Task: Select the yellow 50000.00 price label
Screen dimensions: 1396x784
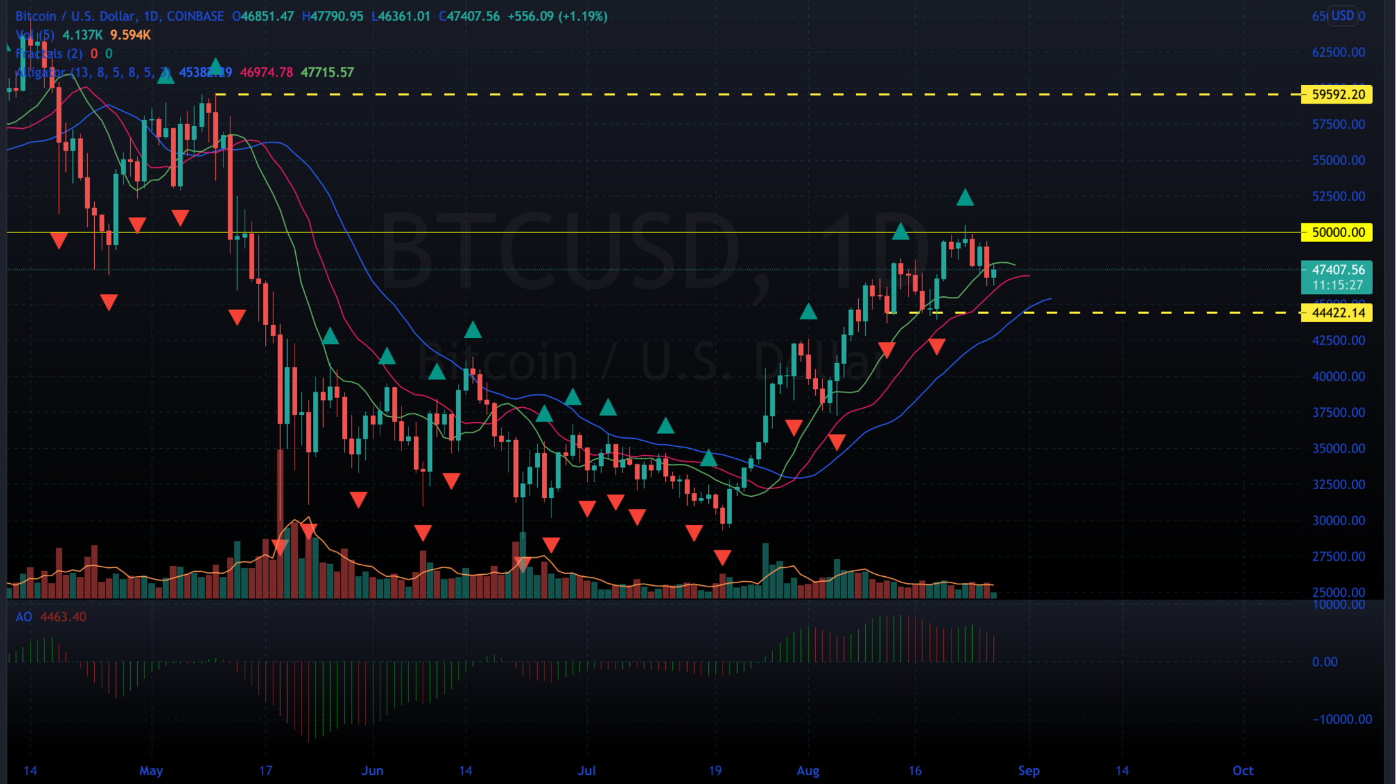Action: [1337, 232]
